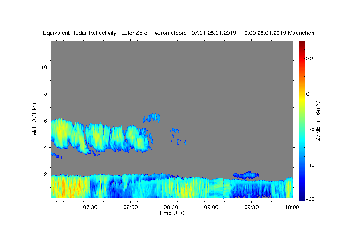Viewport: 362px width, 241px height.
Task: Click the height tick label '6'
Action: click(x=45, y=120)
